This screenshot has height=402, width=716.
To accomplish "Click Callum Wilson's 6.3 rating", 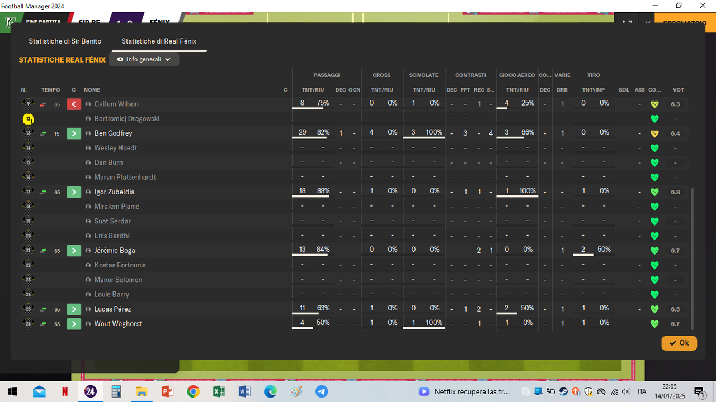I will tap(675, 104).
